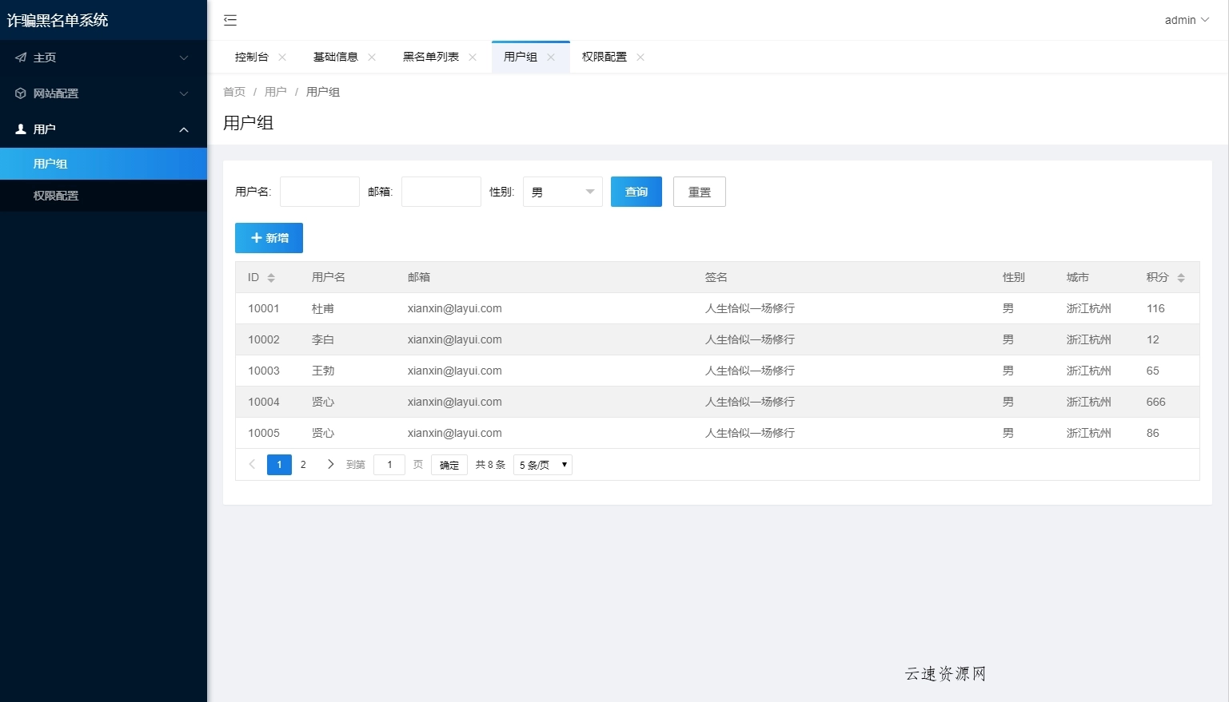The width and height of the screenshot is (1229, 702).
Task: Close the 控制台 tab
Action: click(x=281, y=57)
